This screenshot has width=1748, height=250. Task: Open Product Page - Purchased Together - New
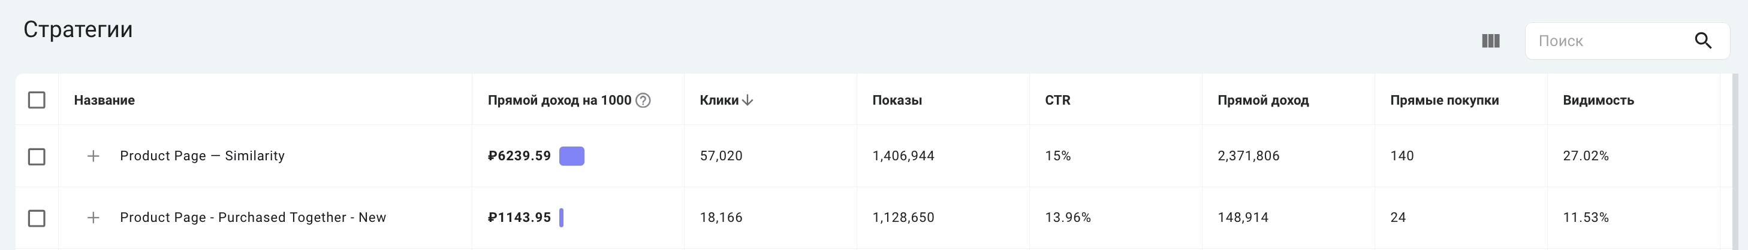[x=253, y=218]
